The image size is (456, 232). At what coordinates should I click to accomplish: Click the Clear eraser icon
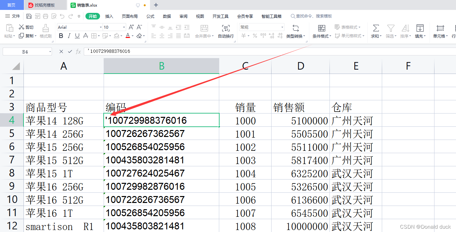coord(139,36)
